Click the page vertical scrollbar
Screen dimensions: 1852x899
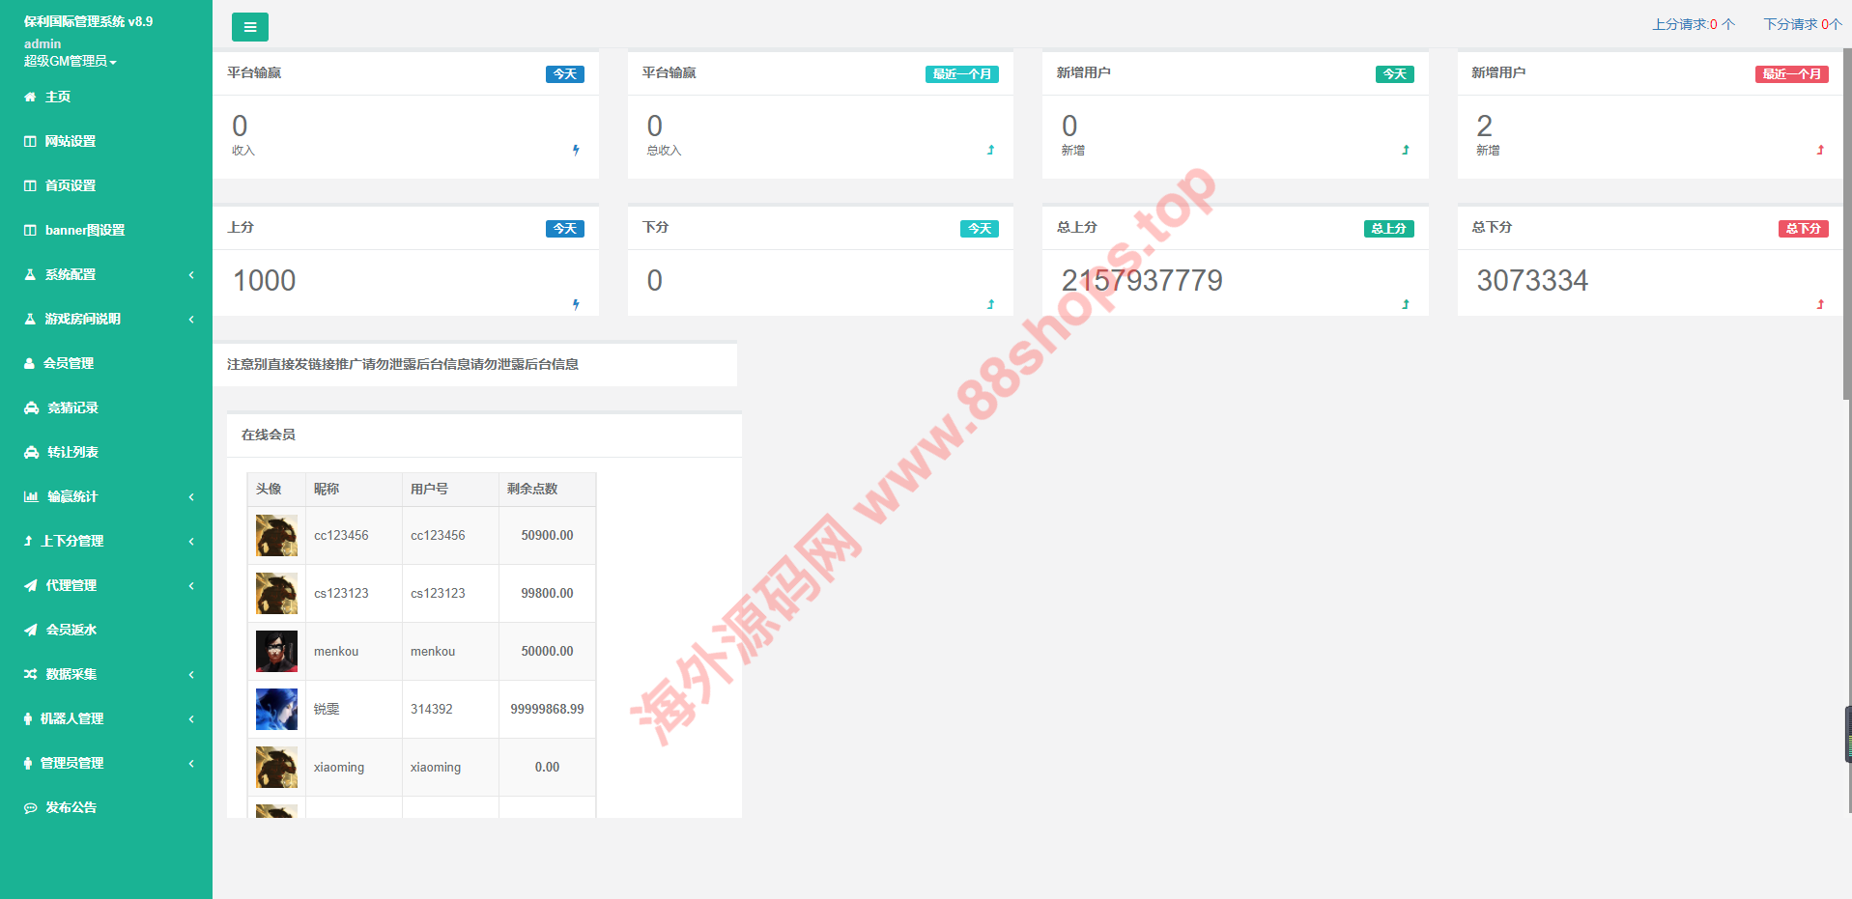point(1846,222)
